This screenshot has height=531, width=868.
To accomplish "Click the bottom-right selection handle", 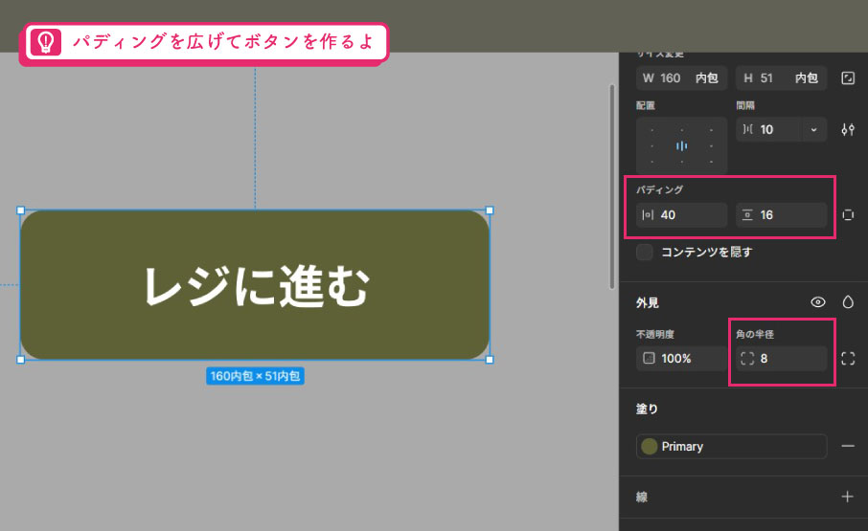I will point(490,360).
